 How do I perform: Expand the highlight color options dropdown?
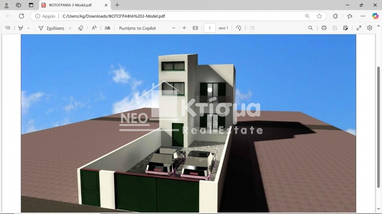pyautogui.click(x=28, y=28)
